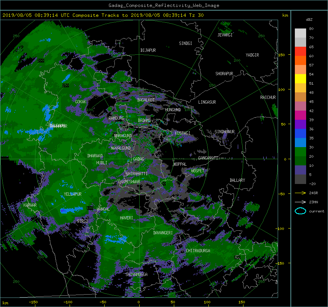Select the BALLARY label
Screen dimensions: 328x307
237,180
